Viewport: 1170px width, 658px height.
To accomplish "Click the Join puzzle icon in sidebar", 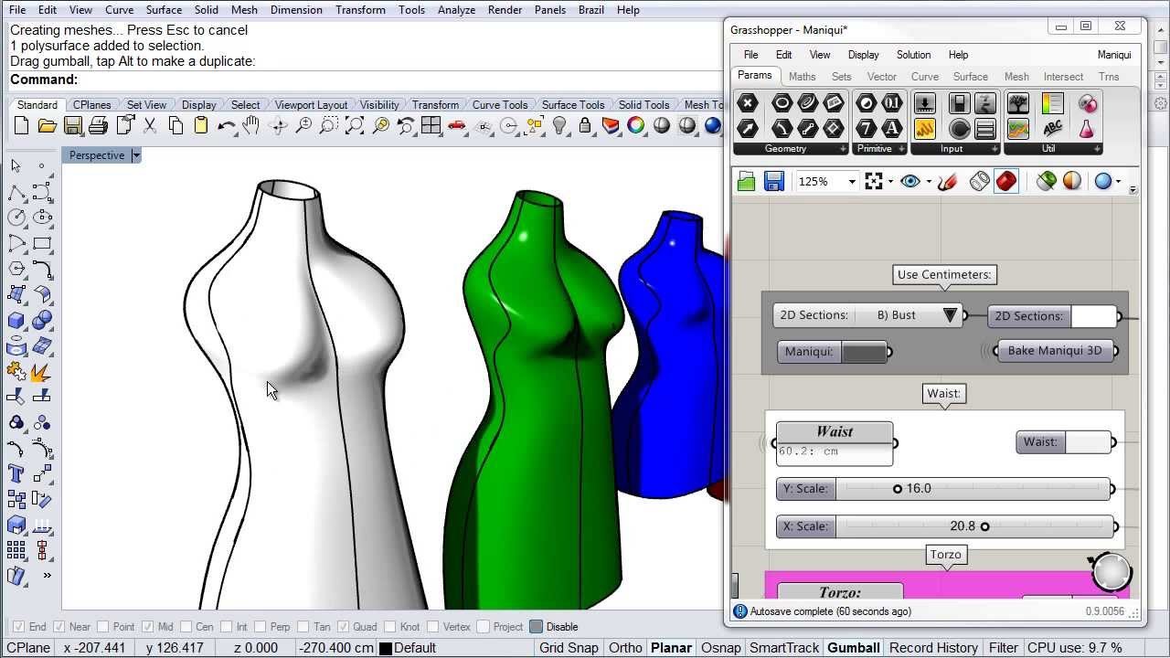I will pyautogui.click(x=16, y=371).
